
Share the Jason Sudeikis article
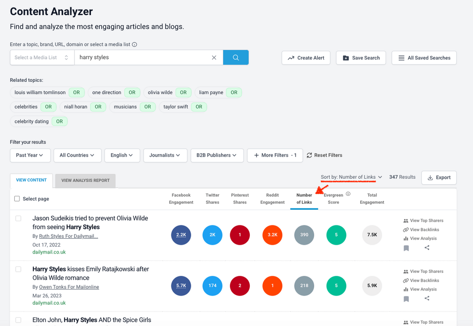pyautogui.click(x=427, y=248)
